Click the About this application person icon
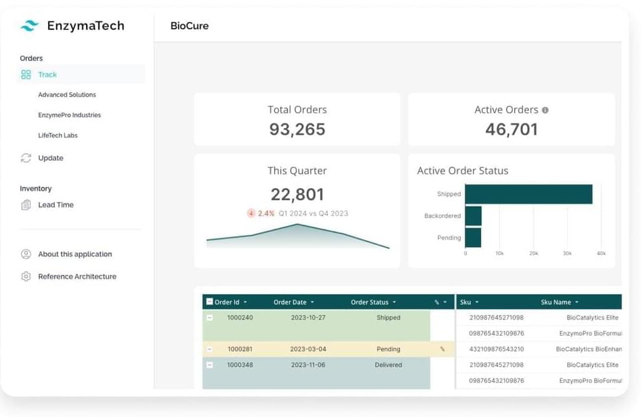Viewport: 641px width, 417px height. pyautogui.click(x=26, y=254)
